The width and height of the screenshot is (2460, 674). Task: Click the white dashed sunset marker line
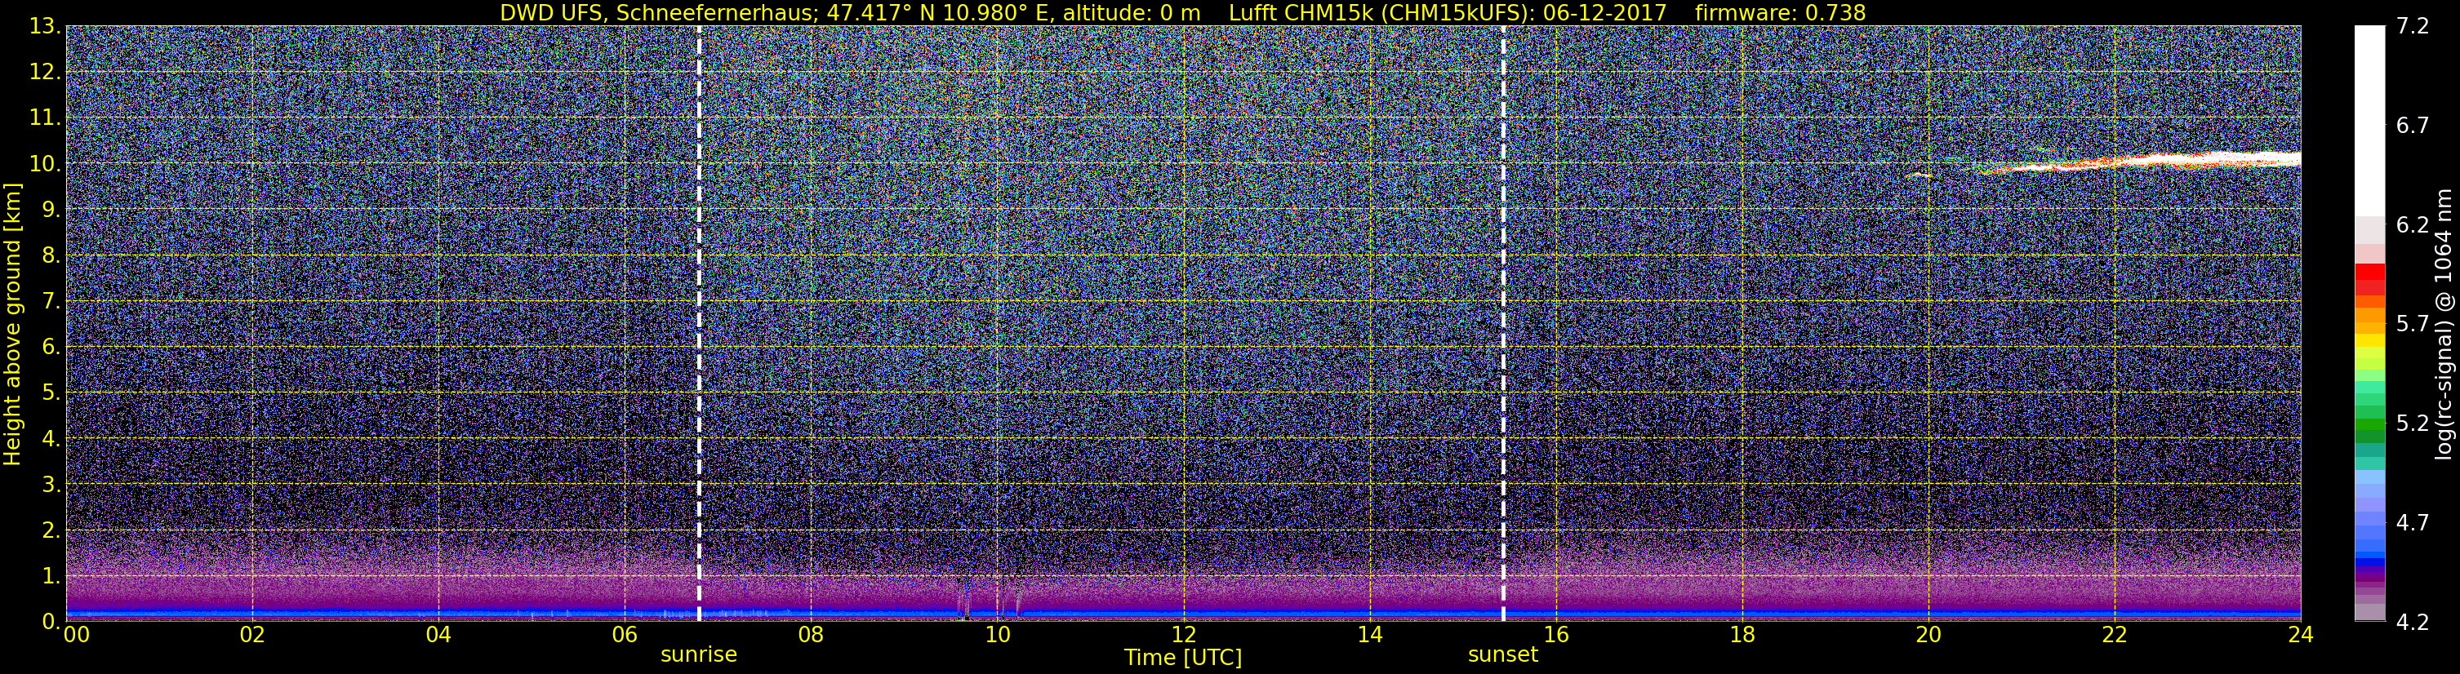[1503, 324]
